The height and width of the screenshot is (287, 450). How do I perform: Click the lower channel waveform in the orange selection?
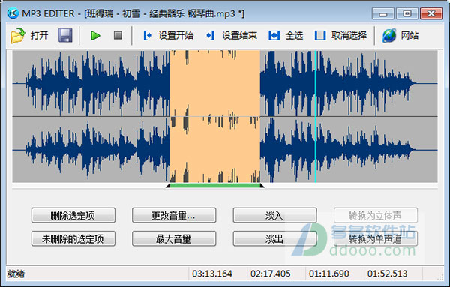(x=215, y=150)
